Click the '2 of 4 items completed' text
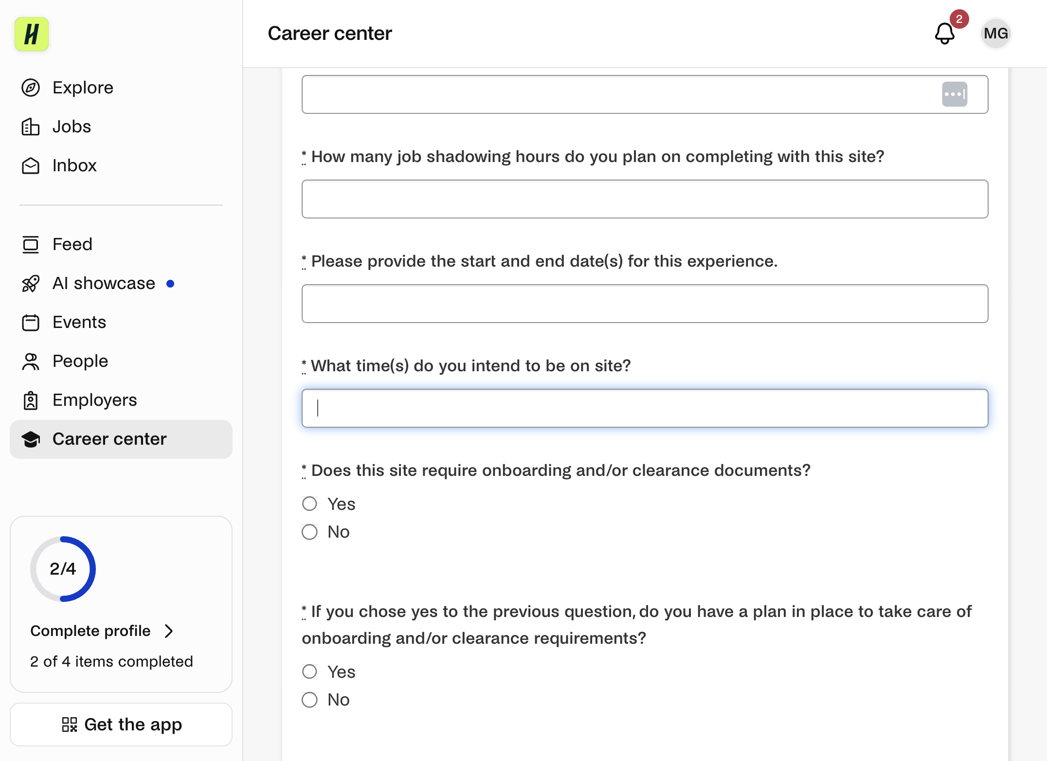 (x=111, y=662)
